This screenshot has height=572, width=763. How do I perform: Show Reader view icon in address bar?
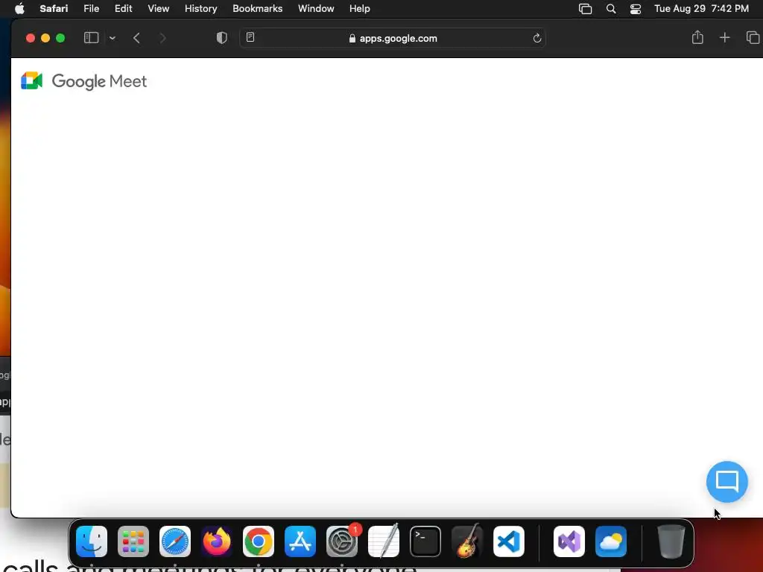point(250,37)
